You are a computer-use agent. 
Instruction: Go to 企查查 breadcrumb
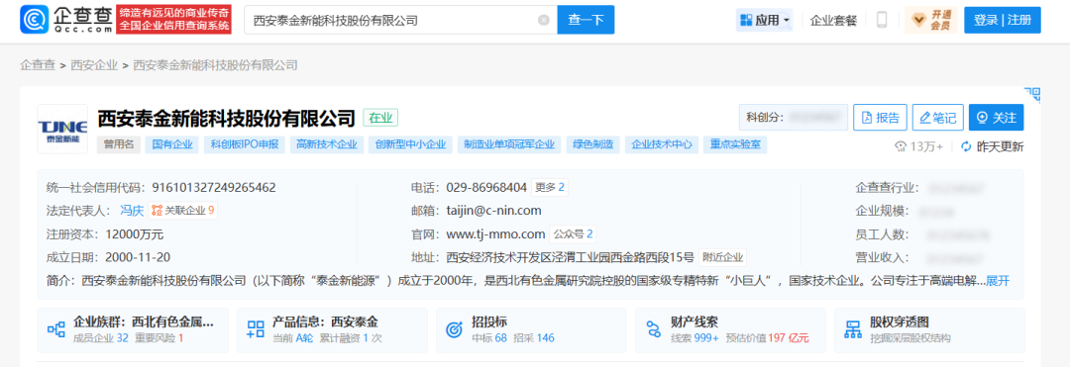click(37, 65)
